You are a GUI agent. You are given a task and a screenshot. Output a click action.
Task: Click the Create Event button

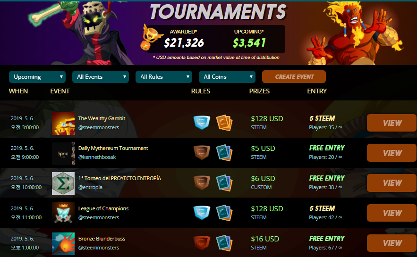click(x=294, y=77)
